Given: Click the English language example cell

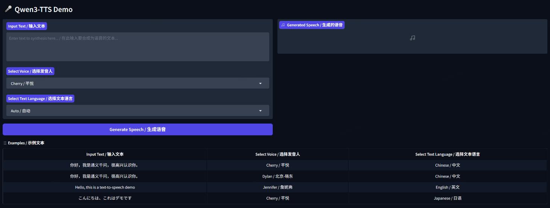Looking at the screenshot, I should [447, 187].
